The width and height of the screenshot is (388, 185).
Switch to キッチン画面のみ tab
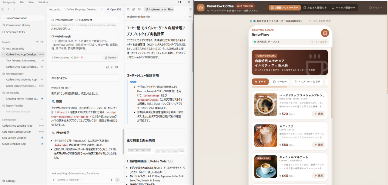pos(343,8)
